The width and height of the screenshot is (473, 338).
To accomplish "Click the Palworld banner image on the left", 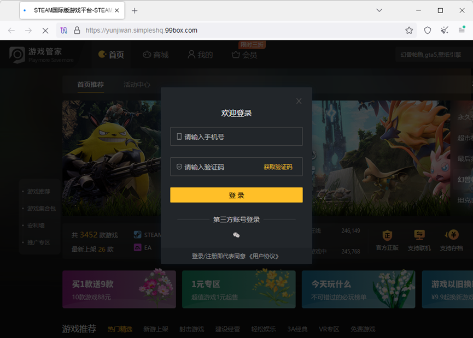I will [112, 158].
